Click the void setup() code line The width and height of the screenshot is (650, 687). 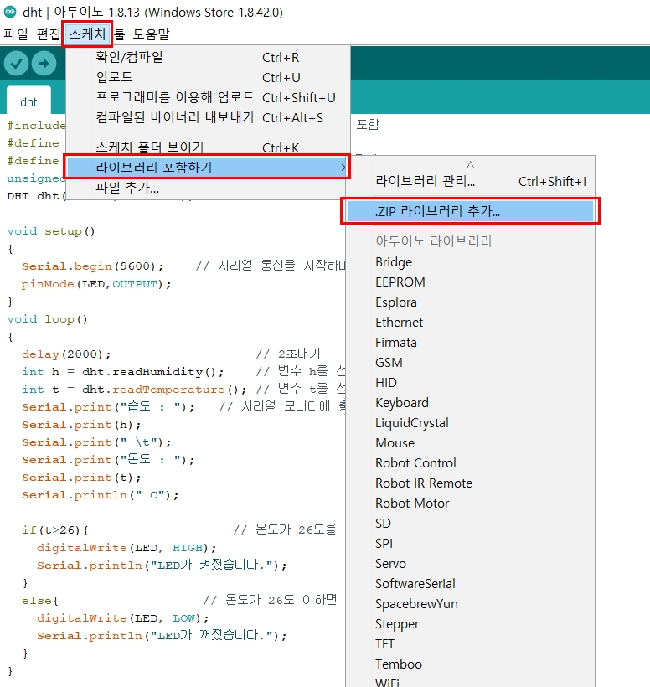(x=51, y=231)
